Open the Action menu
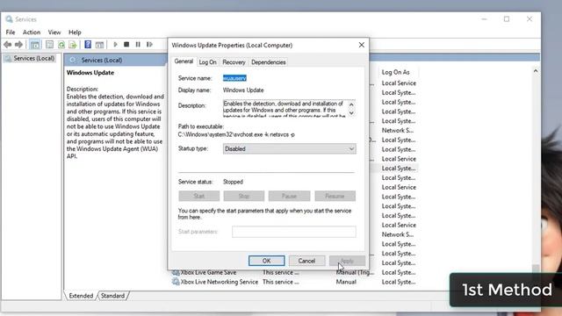 click(x=32, y=32)
